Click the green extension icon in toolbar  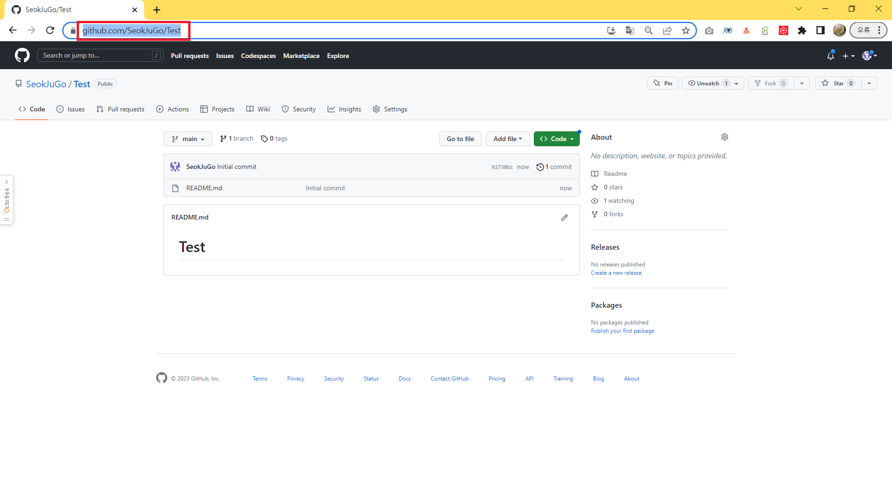765,31
